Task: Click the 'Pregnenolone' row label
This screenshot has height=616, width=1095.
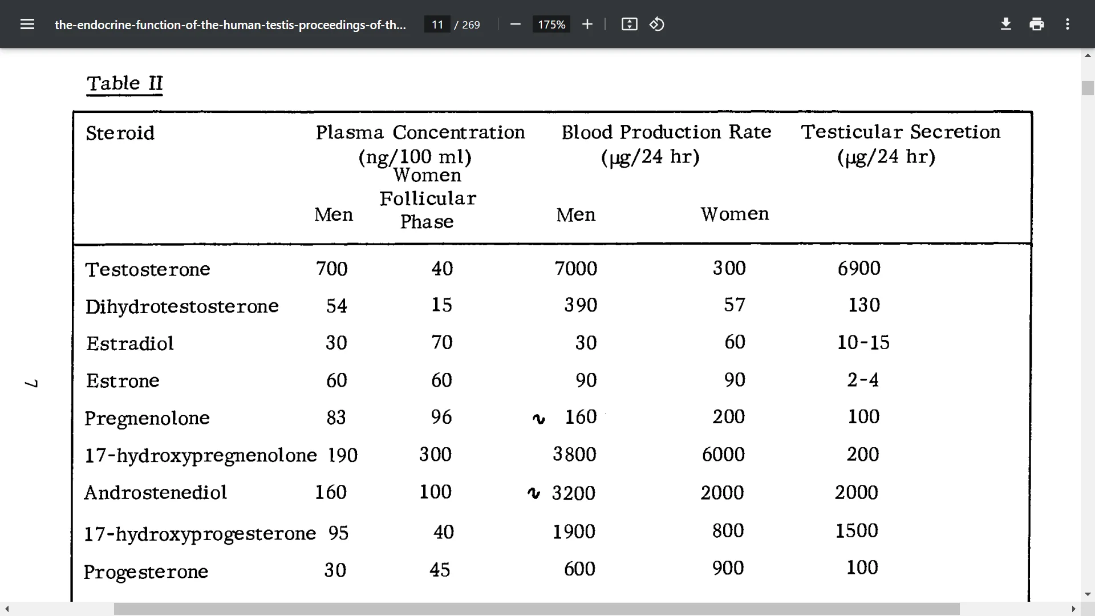Action: click(147, 418)
